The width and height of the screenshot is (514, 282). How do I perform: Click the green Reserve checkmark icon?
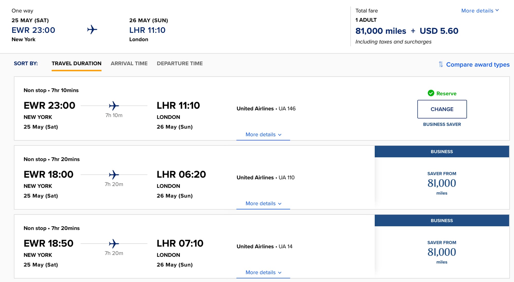[x=431, y=93]
